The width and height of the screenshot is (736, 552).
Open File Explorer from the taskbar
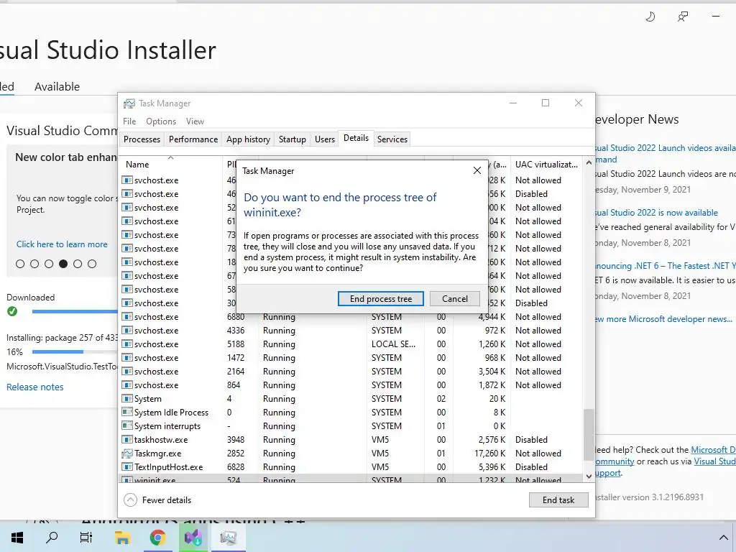click(x=122, y=538)
